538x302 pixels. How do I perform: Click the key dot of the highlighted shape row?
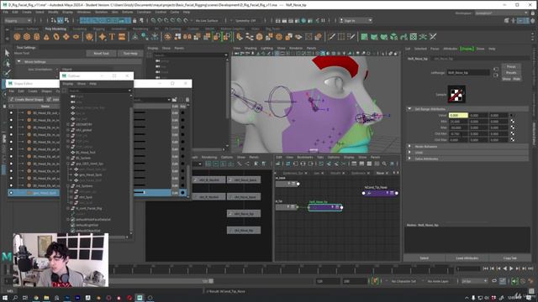pyautogui.click(x=182, y=193)
